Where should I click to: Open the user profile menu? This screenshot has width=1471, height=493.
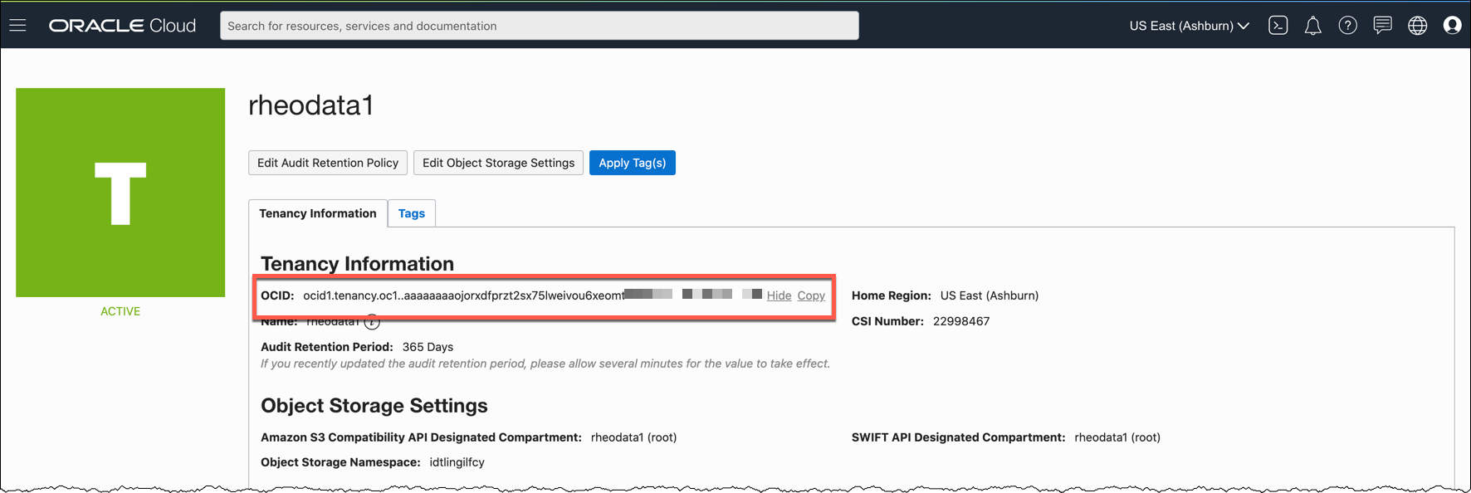coord(1452,26)
